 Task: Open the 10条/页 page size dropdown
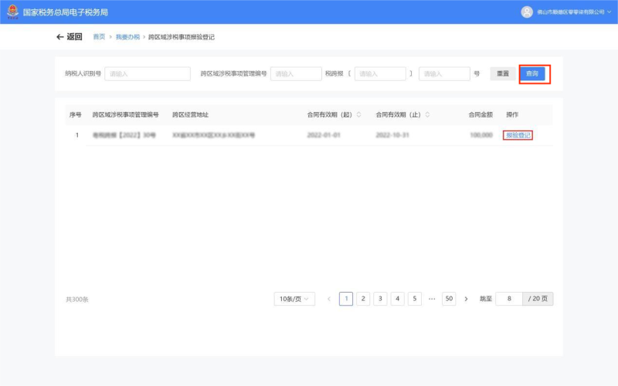(294, 299)
